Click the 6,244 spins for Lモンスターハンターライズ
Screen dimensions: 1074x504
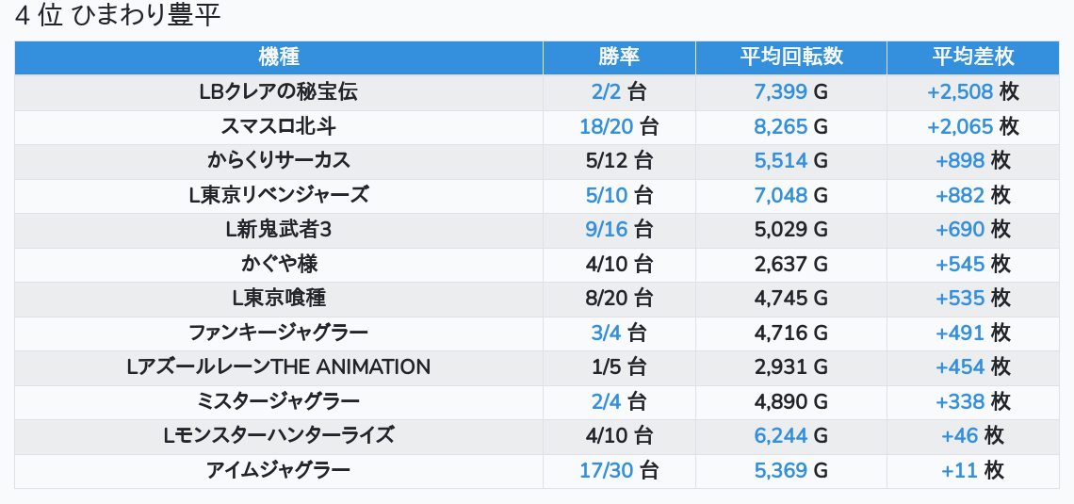pos(780,435)
